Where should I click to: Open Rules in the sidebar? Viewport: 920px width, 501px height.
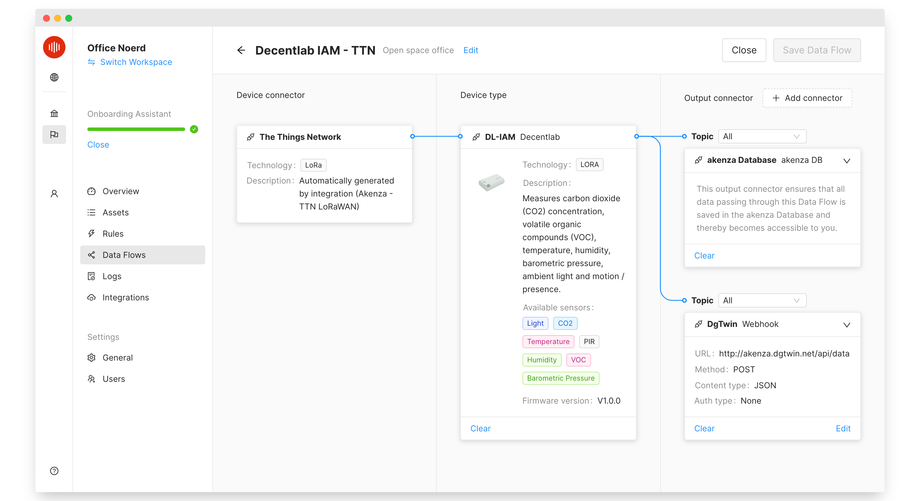tap(142, 234)
